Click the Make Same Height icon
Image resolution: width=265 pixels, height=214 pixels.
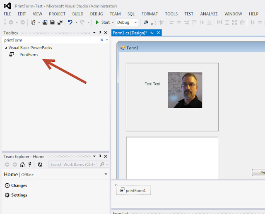coord(227,22)
